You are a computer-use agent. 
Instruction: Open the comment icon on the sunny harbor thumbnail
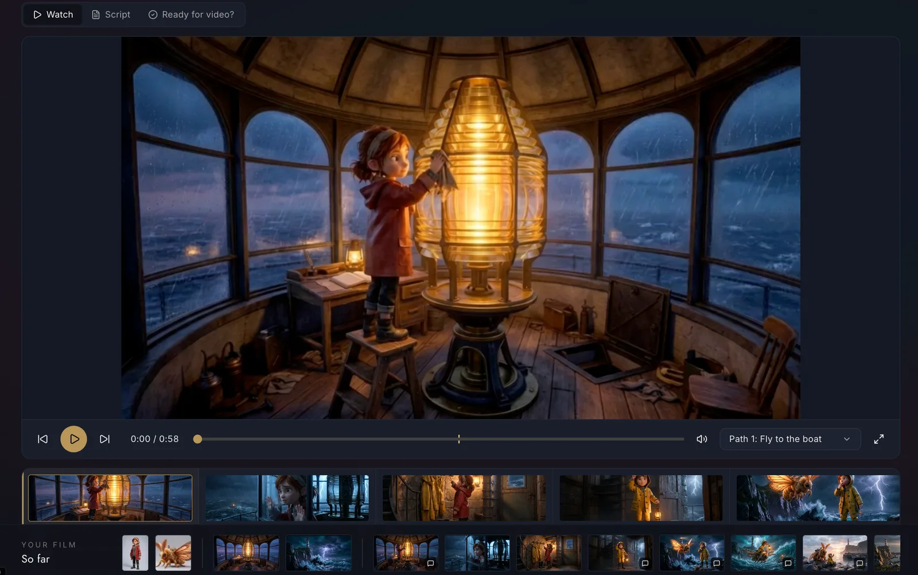(x=859, y=564)
